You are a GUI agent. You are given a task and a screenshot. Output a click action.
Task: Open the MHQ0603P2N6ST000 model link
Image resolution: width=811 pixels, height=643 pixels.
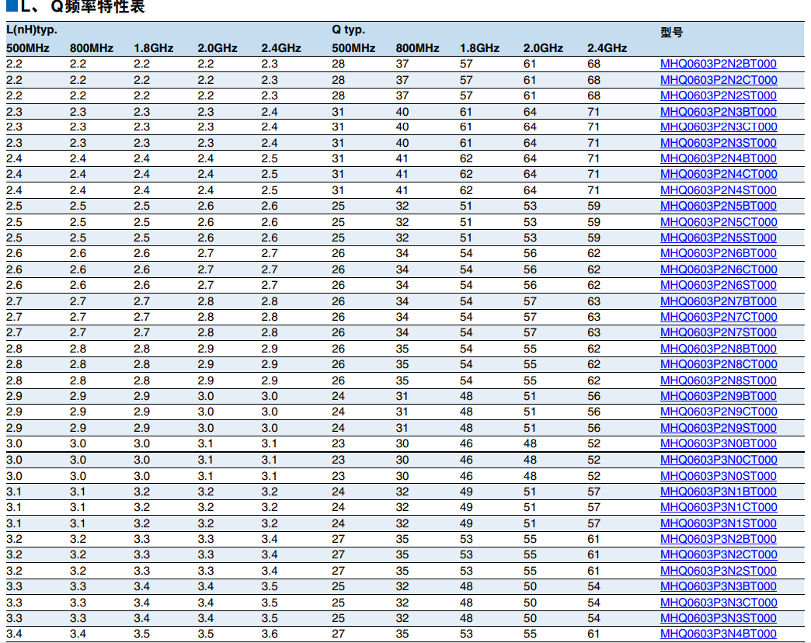(x=719, y=285)
